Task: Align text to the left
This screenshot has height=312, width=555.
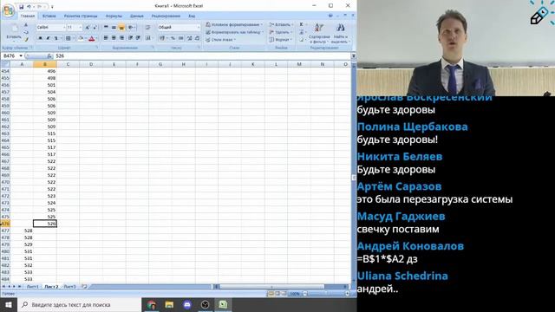Action: tap(106, 38)
